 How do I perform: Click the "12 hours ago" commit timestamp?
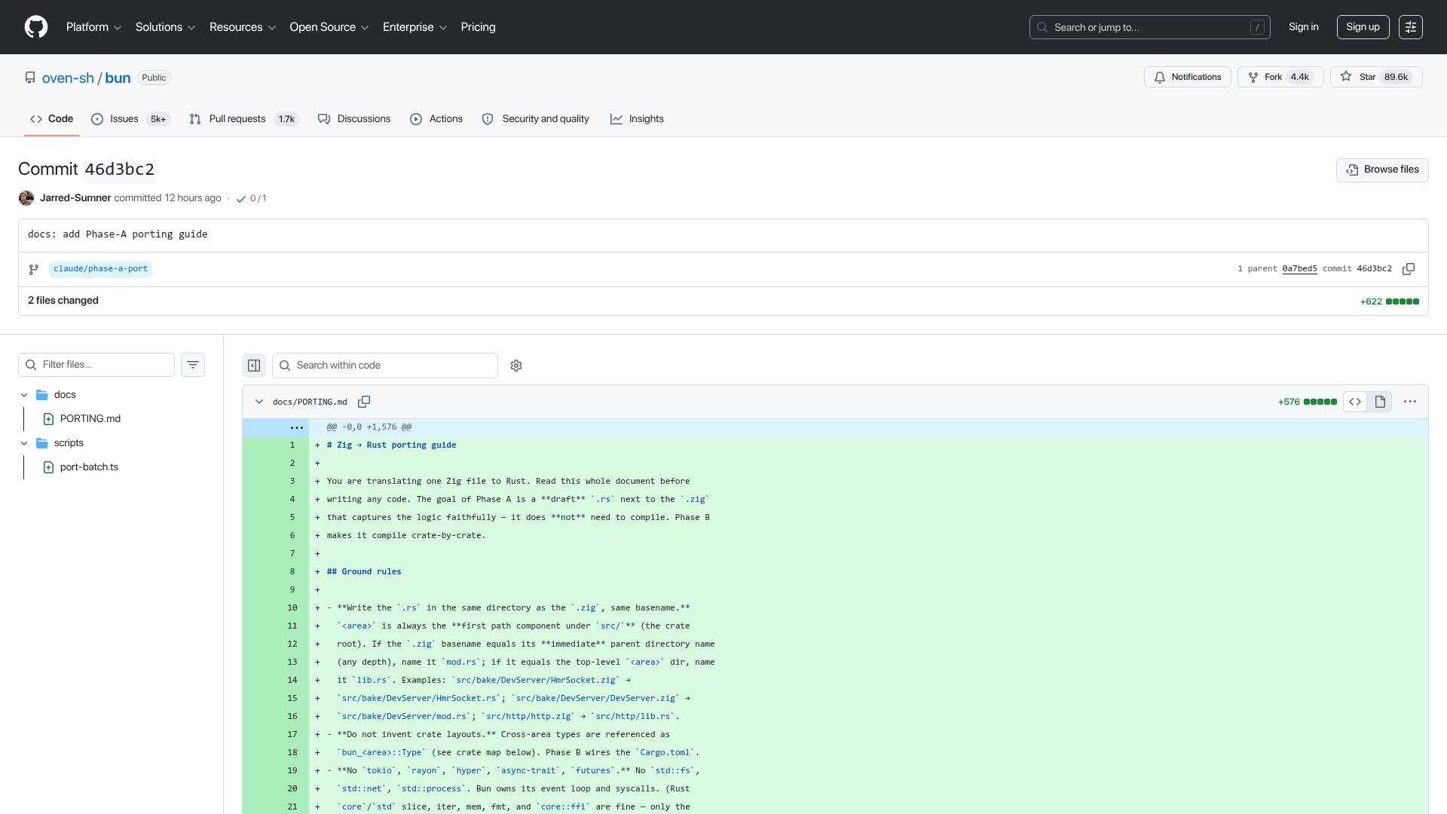point(193,198)
